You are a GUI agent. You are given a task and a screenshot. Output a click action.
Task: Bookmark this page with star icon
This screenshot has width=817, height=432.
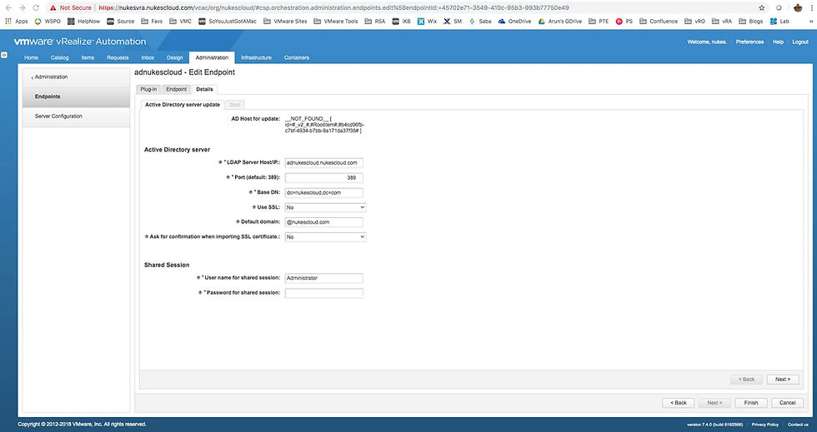coord(762,7)
